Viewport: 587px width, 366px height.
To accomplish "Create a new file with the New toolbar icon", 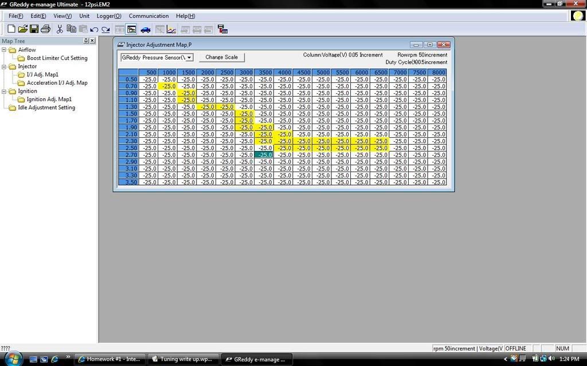I will [11, 29].
